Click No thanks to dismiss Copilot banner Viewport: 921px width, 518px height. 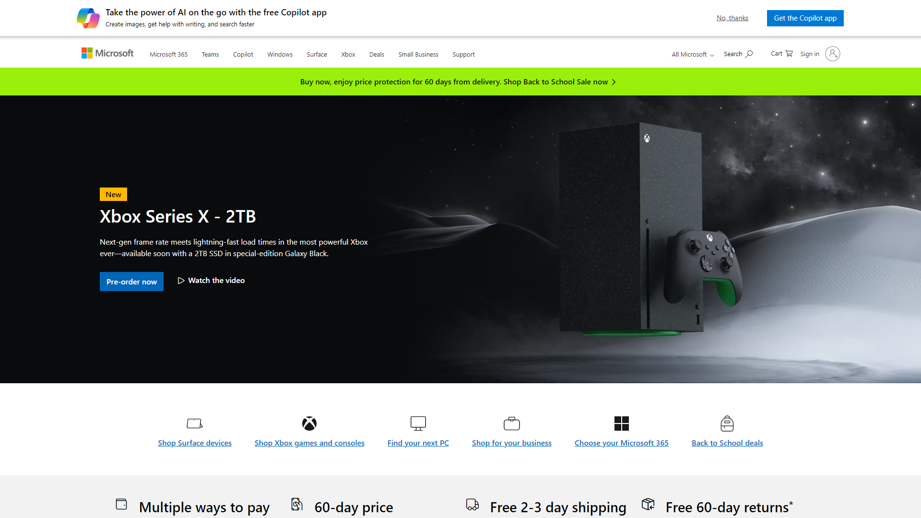point(732,18)
